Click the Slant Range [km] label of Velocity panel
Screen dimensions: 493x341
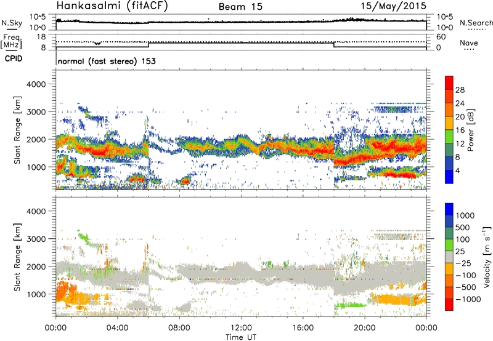pyautogui.click(x=17, y=257)
